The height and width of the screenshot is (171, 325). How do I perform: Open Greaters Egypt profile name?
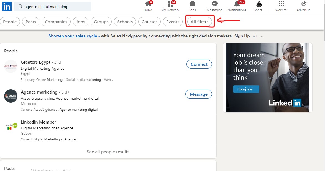pos(35,62)
